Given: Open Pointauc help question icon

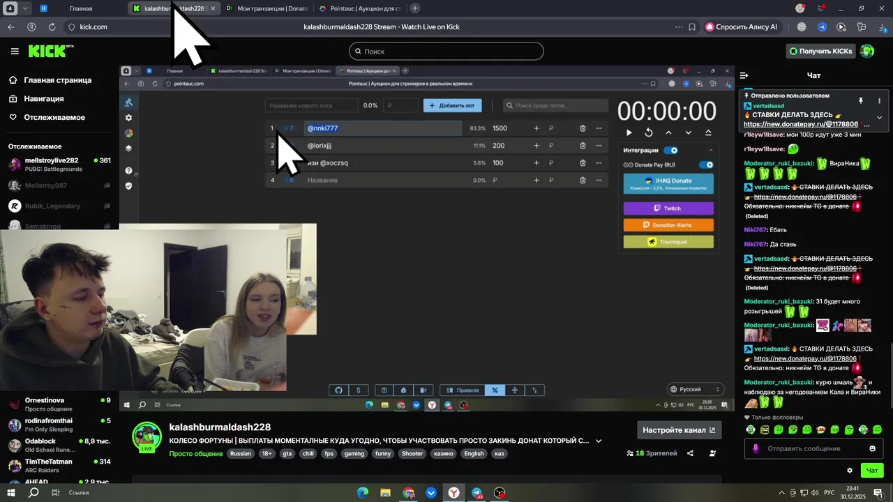Looking at the screenshot, I should point(128,171).
